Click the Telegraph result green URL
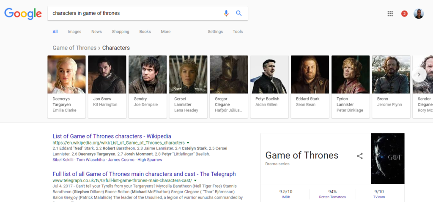 pyautogui.click(x=122, y=180)
